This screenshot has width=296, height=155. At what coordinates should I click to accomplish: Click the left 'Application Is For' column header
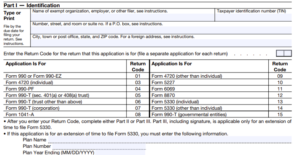(x=26, y=64)
